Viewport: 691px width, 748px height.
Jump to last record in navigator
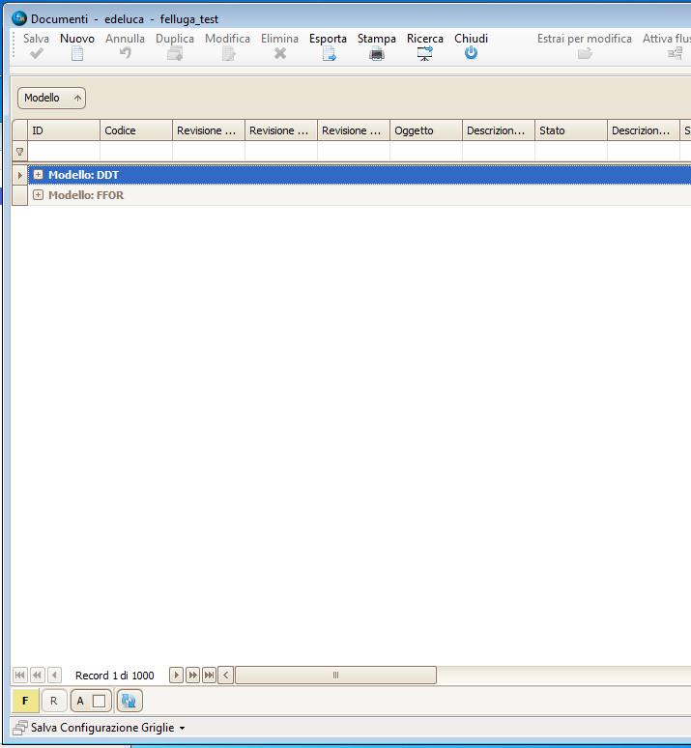tap(209, 675)
